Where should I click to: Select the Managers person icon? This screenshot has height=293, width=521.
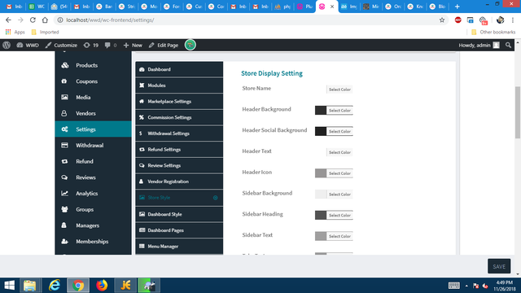(x=63, y=225)
